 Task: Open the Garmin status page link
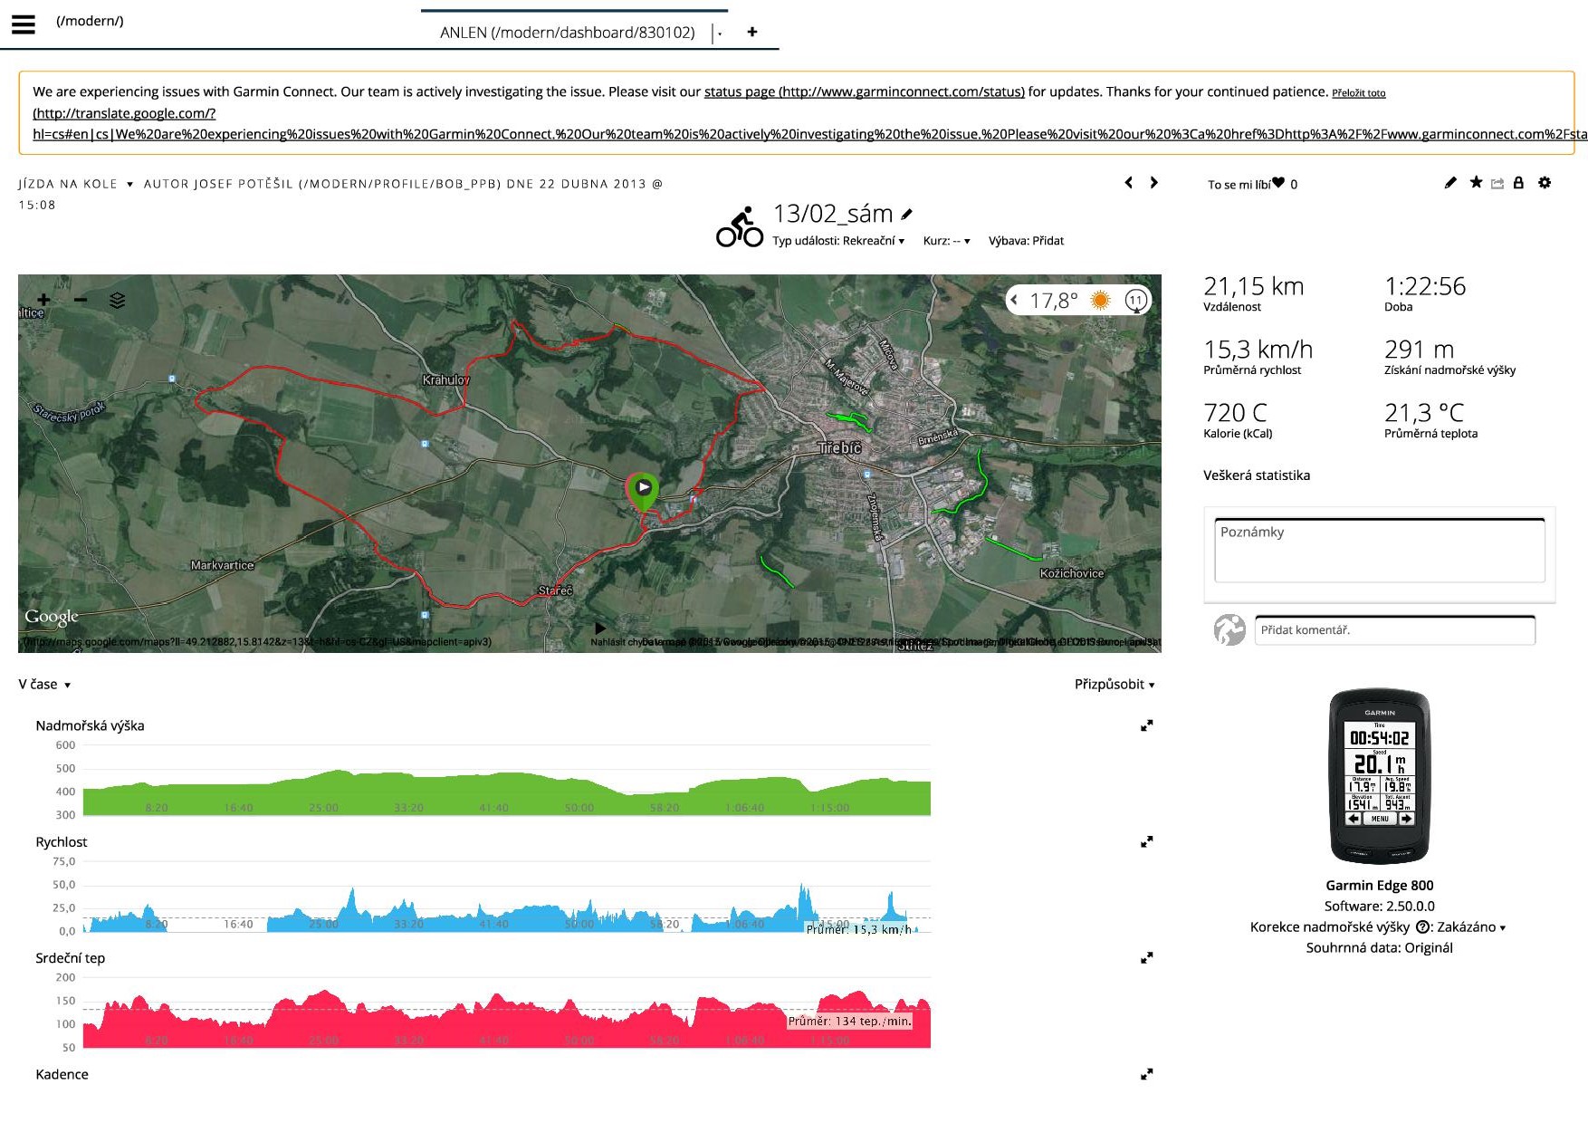click(x=864, y=91)
